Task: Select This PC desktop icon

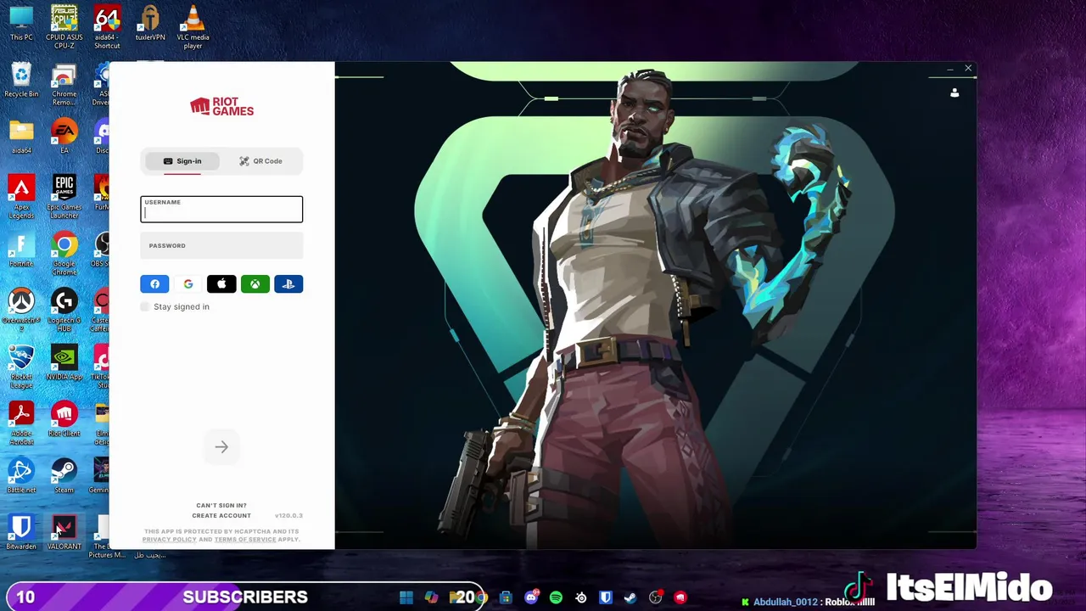Action: pos(21,24)
